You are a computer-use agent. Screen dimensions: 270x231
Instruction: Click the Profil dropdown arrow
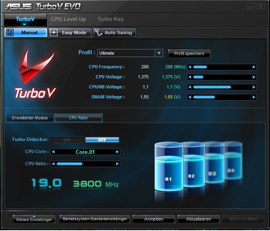pos(159,53)
